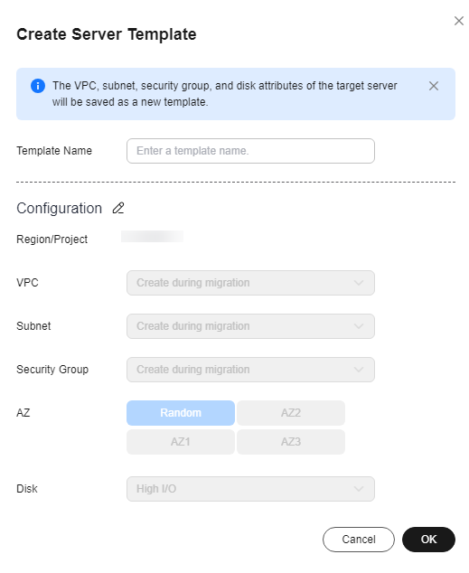Select the Random AZ option
Screen dimensions: 469x573
tap(181, 413)
